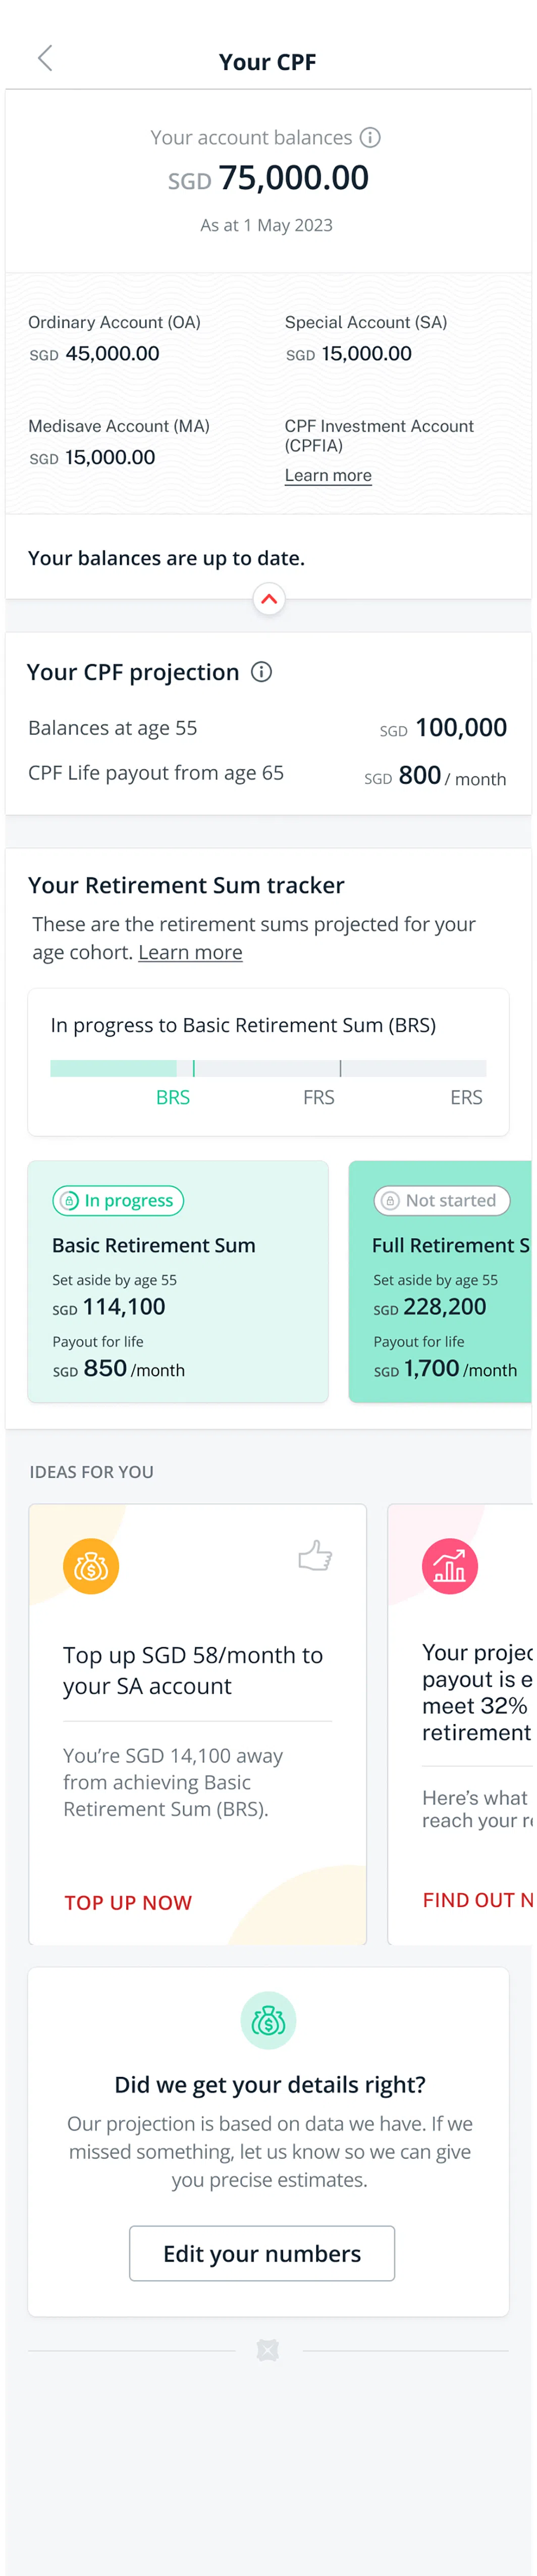Click the green money bag icon
Screen dimensions: 537x2576
pyautogui.click(x=268, y=2020)
